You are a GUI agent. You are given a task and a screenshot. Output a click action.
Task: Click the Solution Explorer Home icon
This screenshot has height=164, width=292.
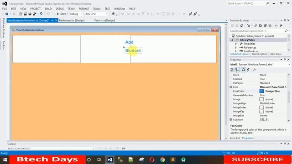point(242,26)
